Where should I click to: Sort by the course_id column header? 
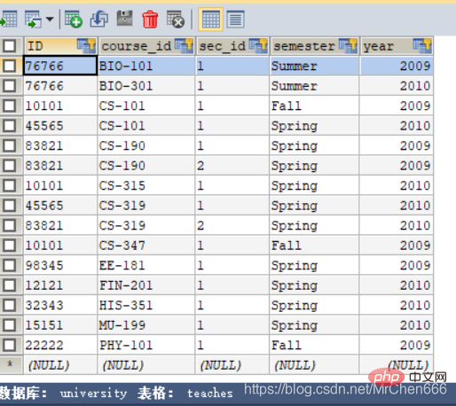point(146,46)
